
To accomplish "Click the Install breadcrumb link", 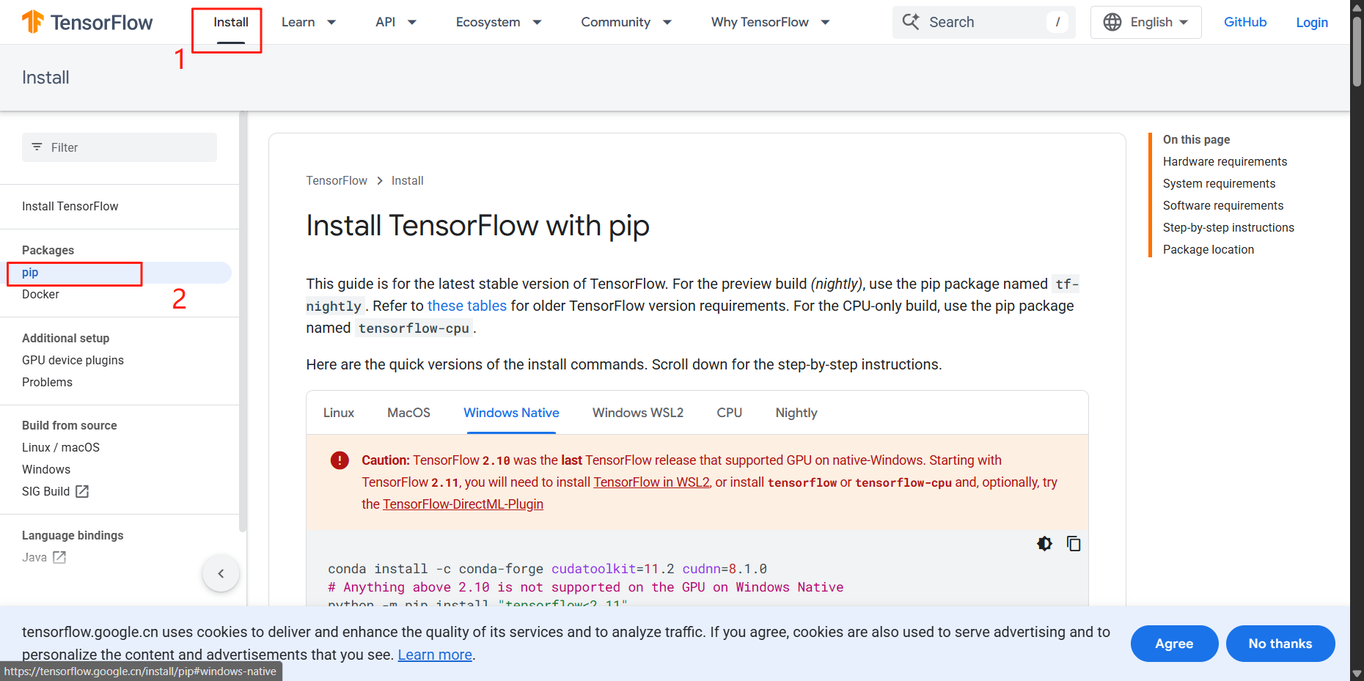I will tap(407, 180).
